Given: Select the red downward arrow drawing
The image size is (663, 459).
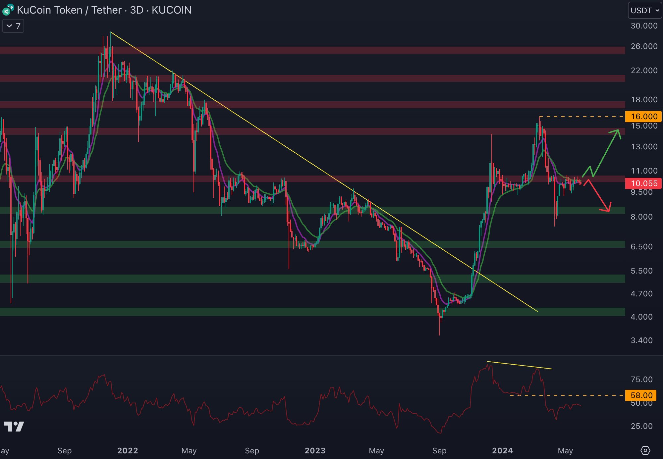Looking at the screenshot, I should point(599,196).
